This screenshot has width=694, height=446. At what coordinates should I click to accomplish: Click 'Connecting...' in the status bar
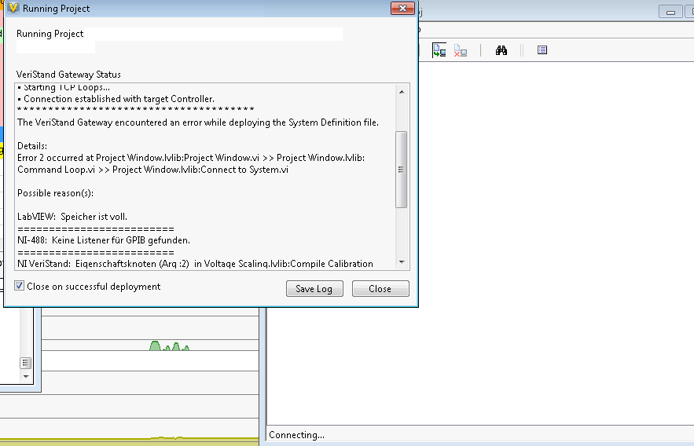pos(296,435)
